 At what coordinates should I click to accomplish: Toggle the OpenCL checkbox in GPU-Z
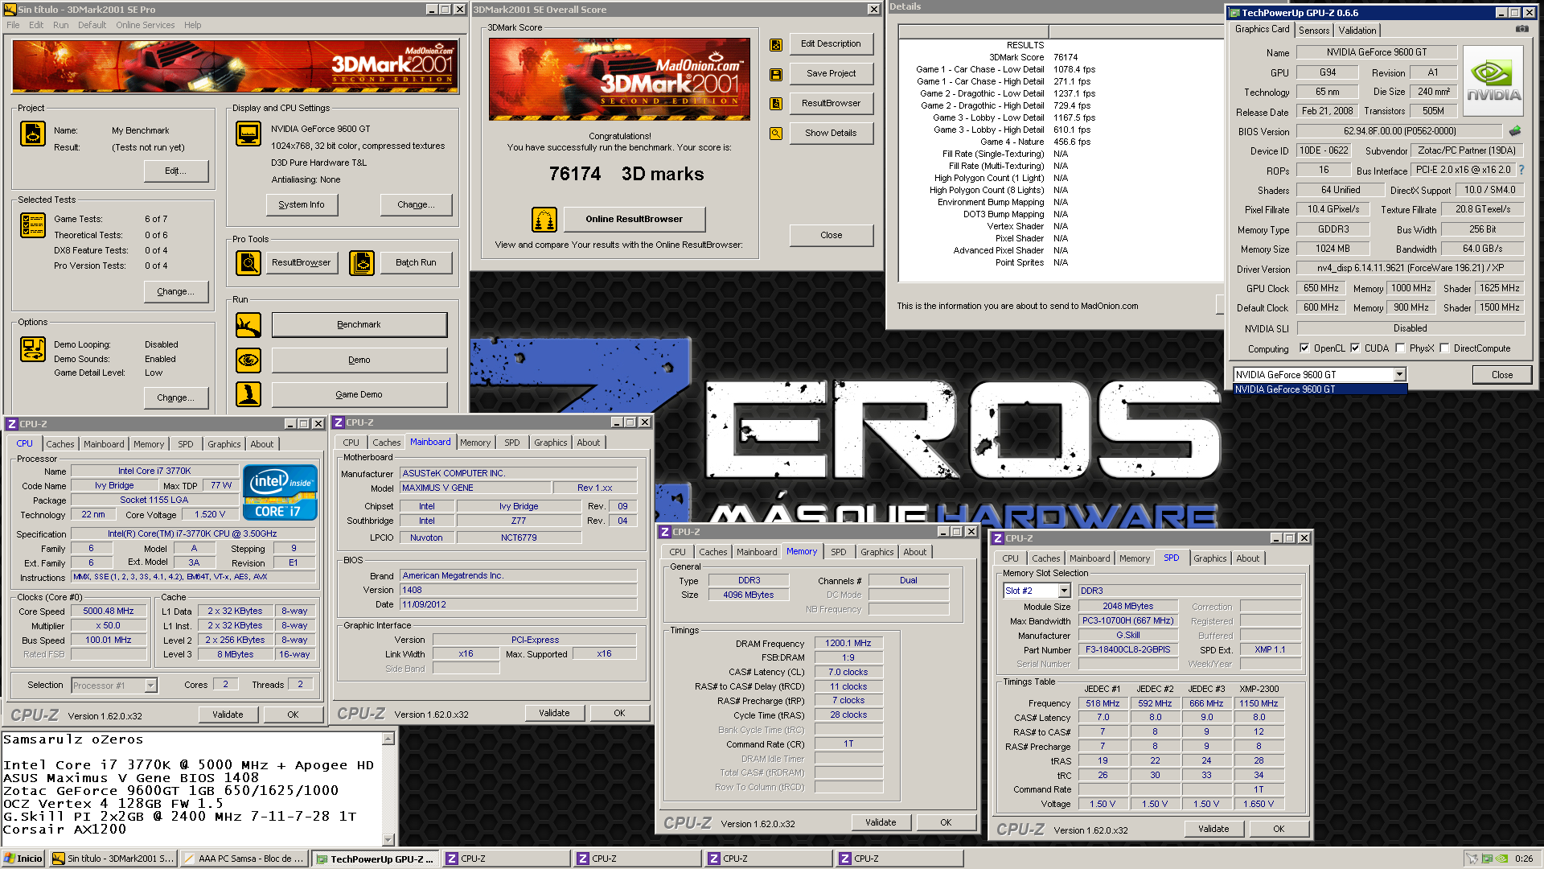1304,348
